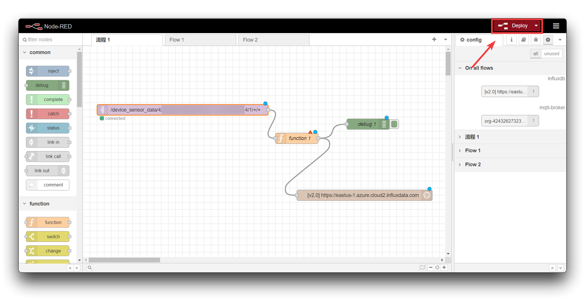585x300 pixels.
Task: Open the help book sidebar tab
Action: [x=524, y=40]
